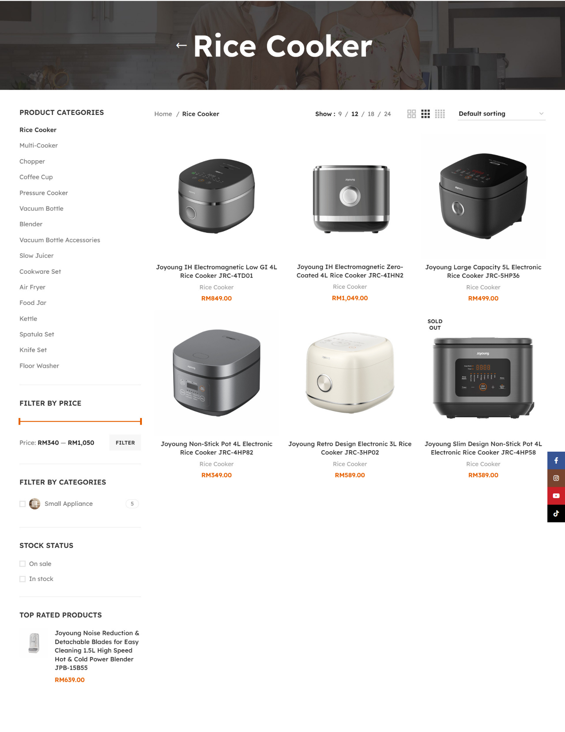
Task: Go to Home breadcrumb link
Action: click(163, 114)
